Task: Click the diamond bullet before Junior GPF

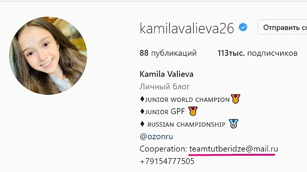Action: 142,112
